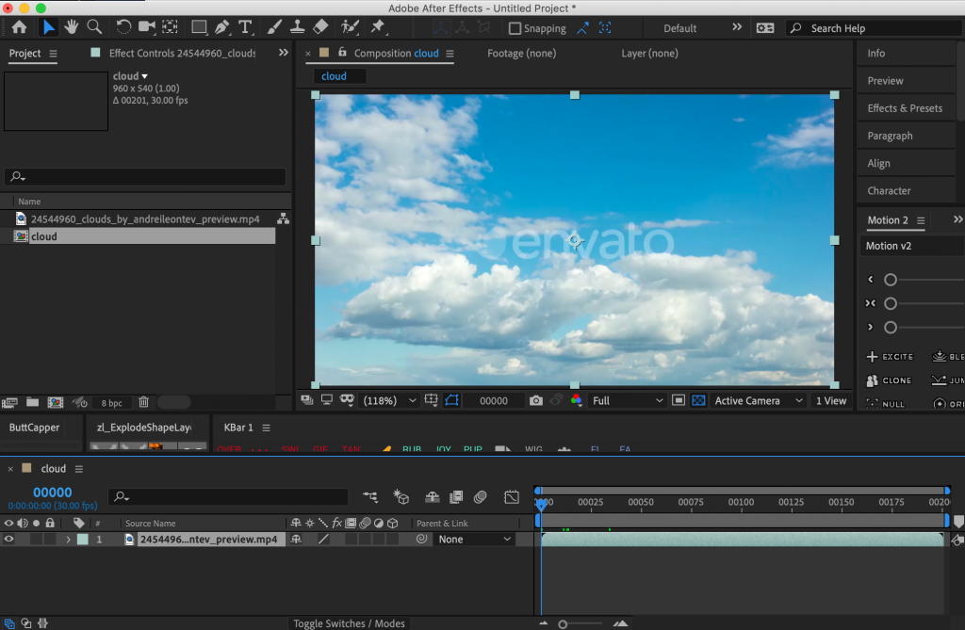Screen dimensions: 965x630
Task: Select the Type tool
Action: [x=246, y=27]
